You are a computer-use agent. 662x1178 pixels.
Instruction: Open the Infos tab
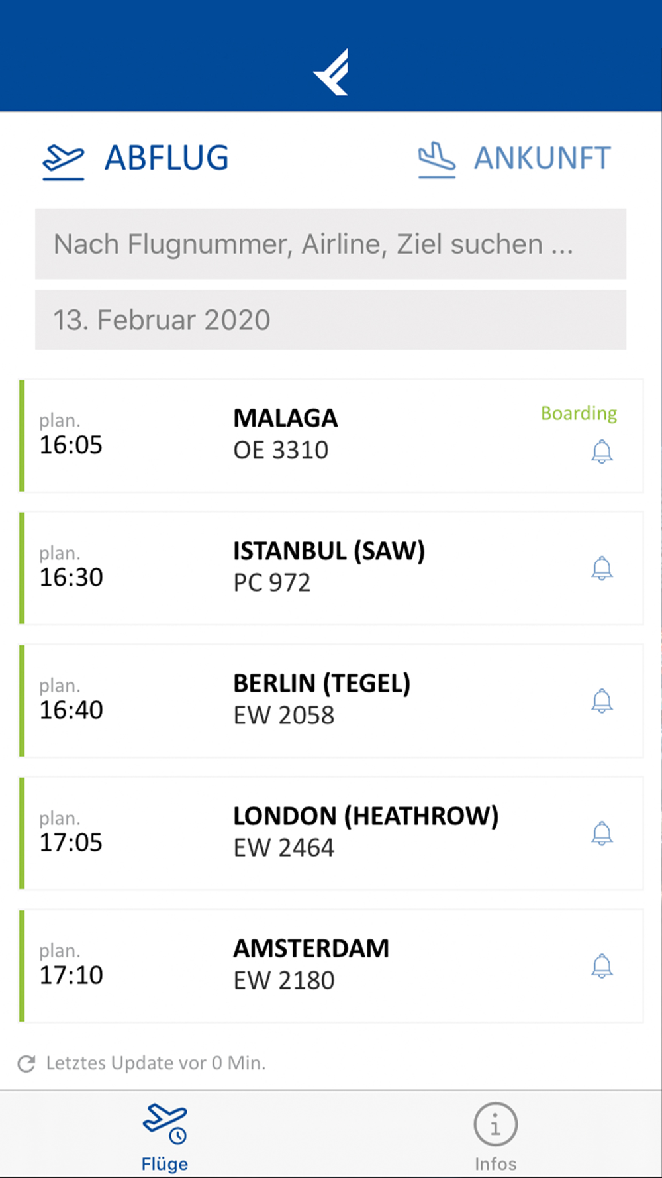pyautogui.click(x=495, y=1137)
